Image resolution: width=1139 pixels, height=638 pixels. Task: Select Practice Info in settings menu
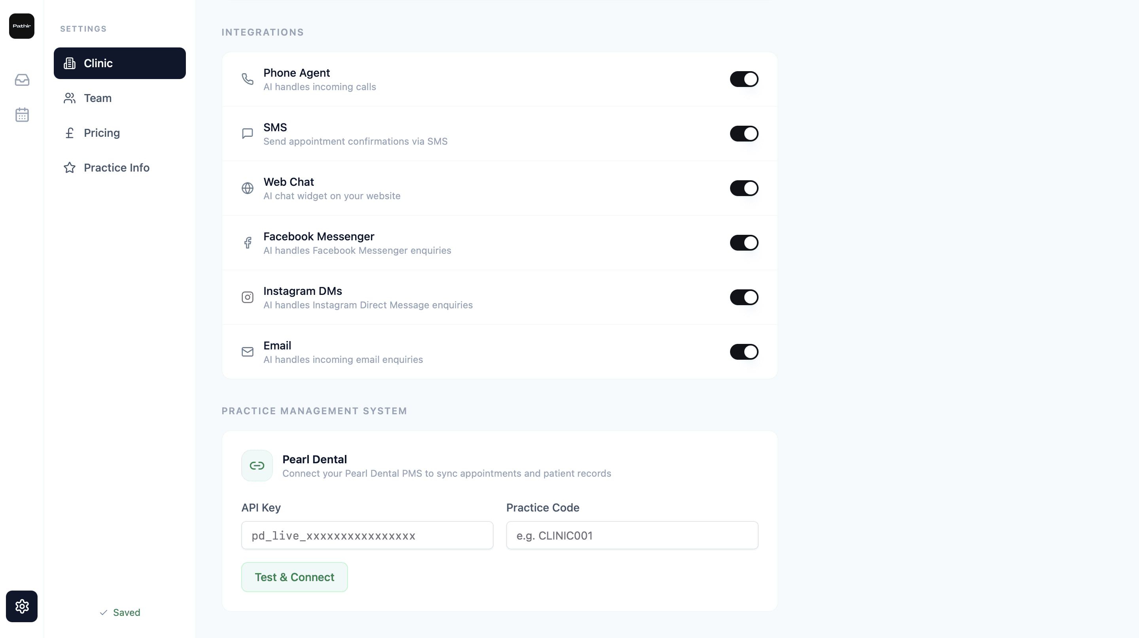click(116, 168)
